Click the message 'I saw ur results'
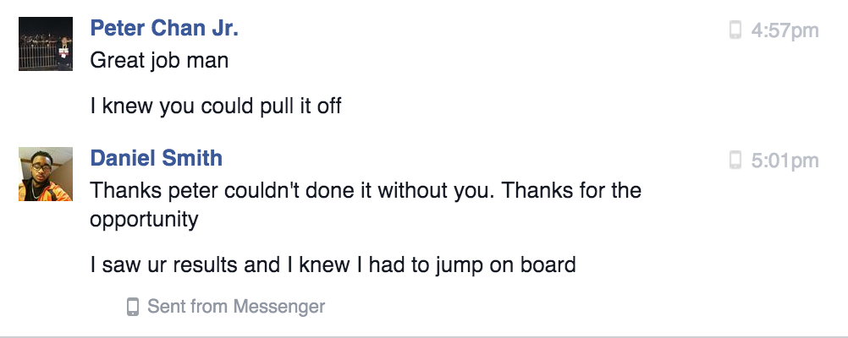 click(x=333, y=265)
